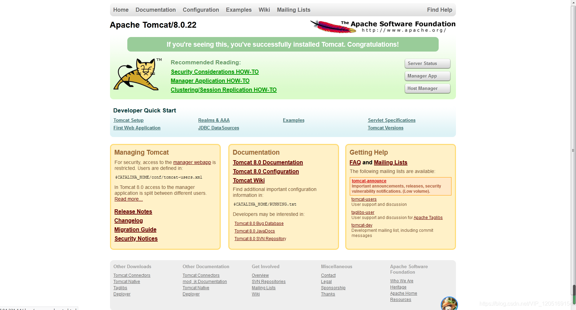Click the Server Status button

428,64
